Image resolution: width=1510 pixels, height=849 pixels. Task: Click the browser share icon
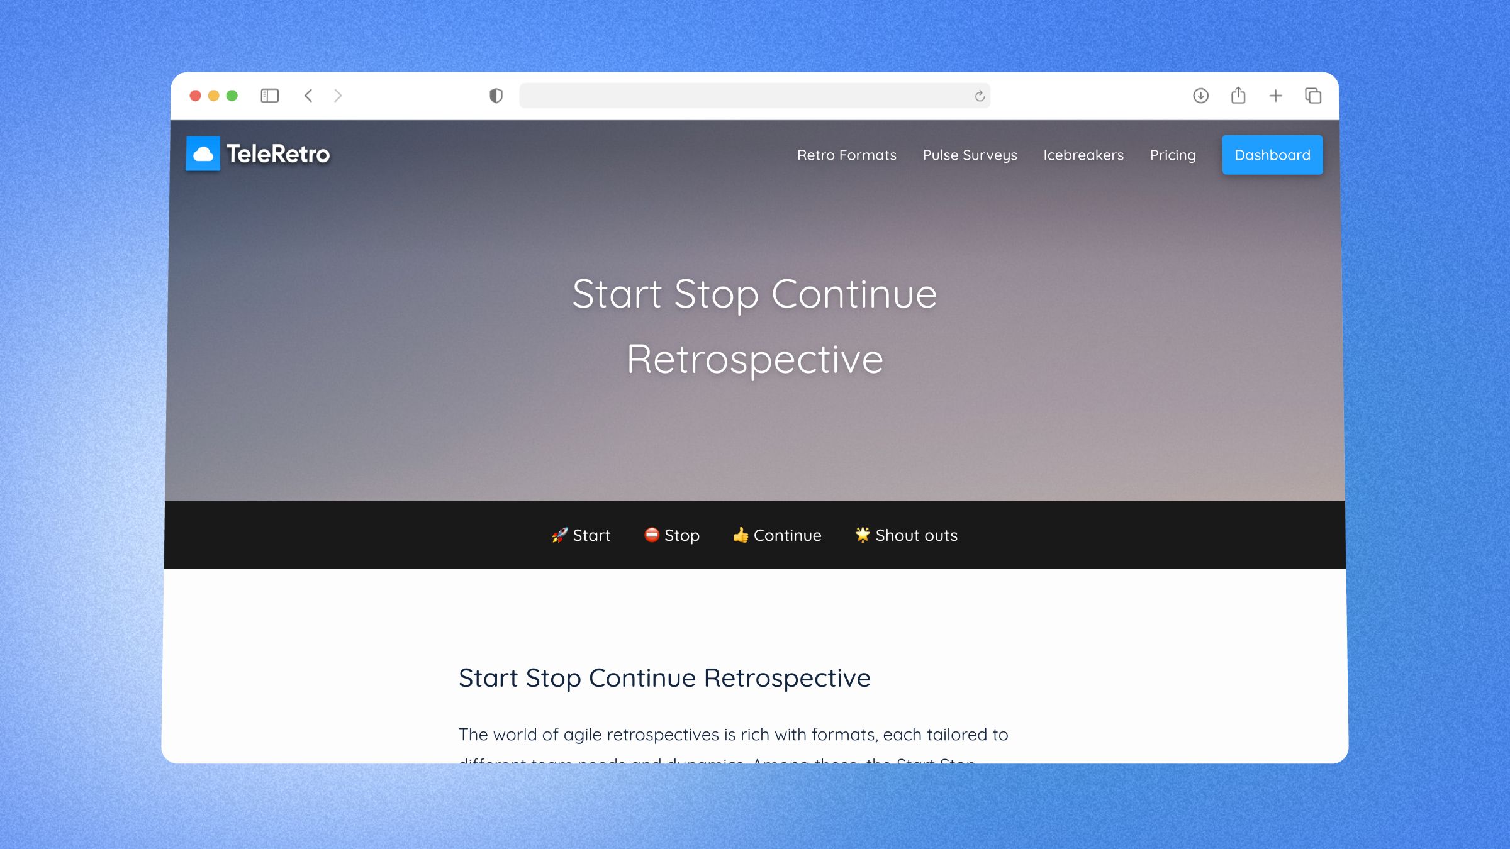point(1237,96)
